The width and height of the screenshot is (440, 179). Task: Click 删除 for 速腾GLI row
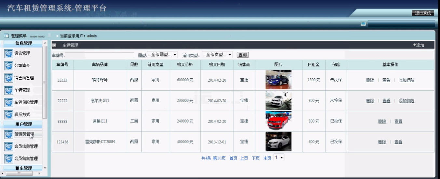(382, 121)
